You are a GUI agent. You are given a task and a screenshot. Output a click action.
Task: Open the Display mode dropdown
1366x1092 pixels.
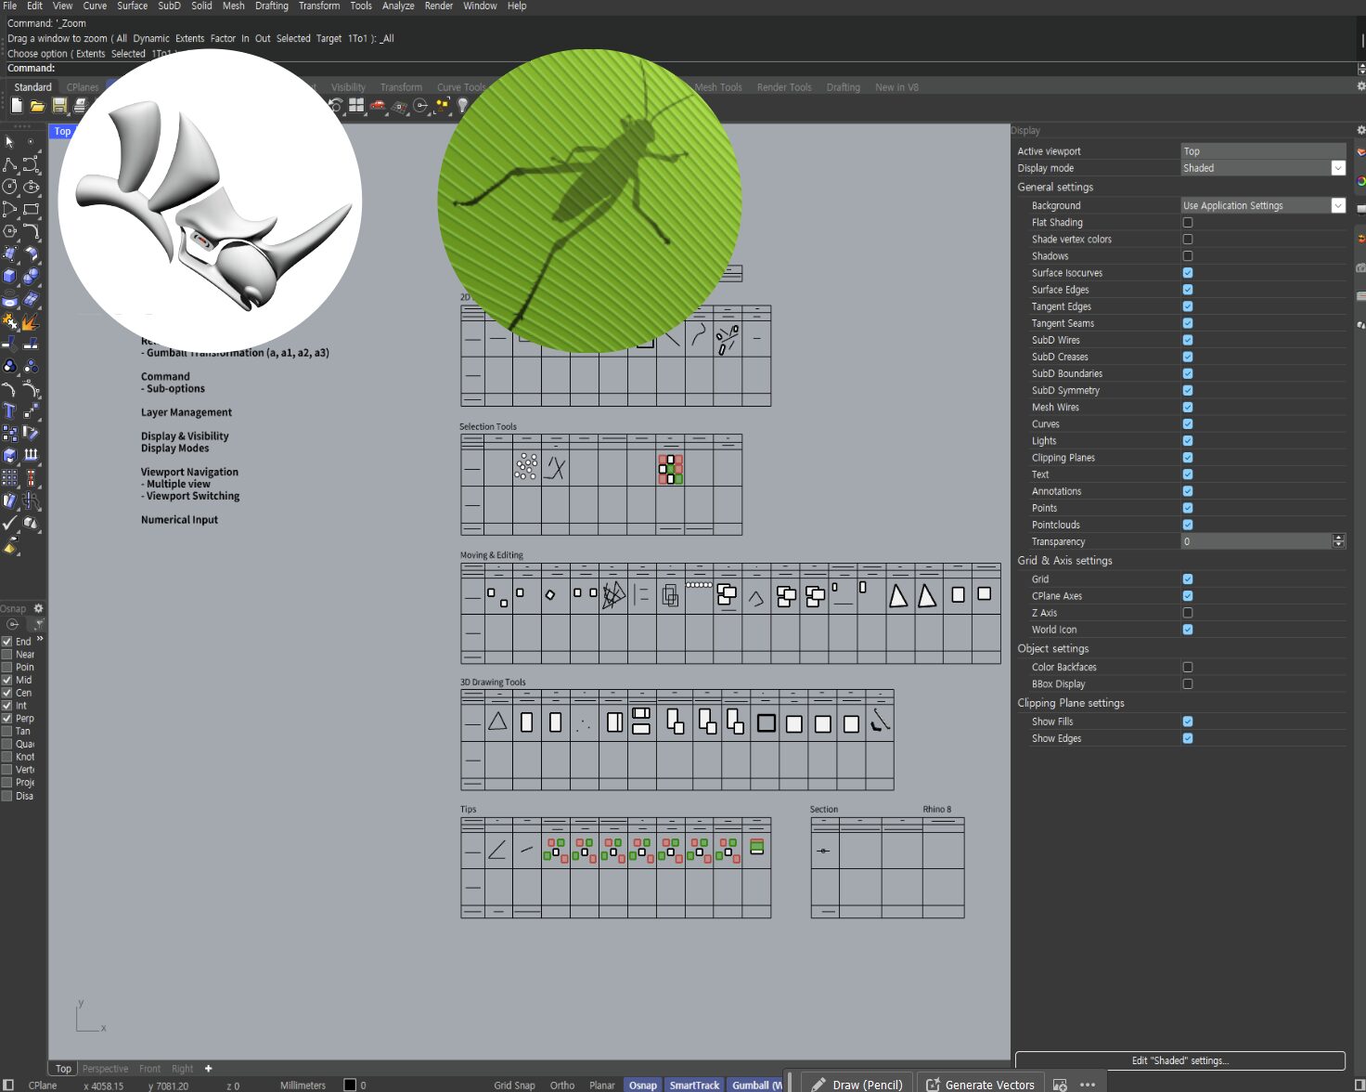click(x=1337, y=168)
